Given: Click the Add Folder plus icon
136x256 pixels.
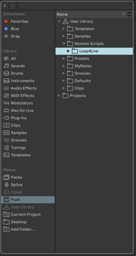Looking at the screenshot, I should pos(6,229).
